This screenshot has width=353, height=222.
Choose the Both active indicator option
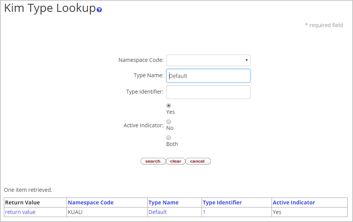click(169, 138)
